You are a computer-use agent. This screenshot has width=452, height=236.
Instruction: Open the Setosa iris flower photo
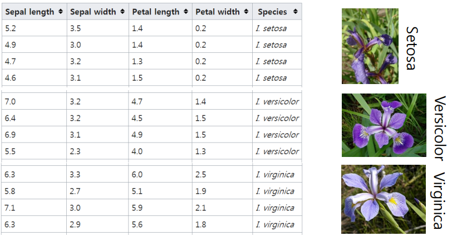[370, 46]
